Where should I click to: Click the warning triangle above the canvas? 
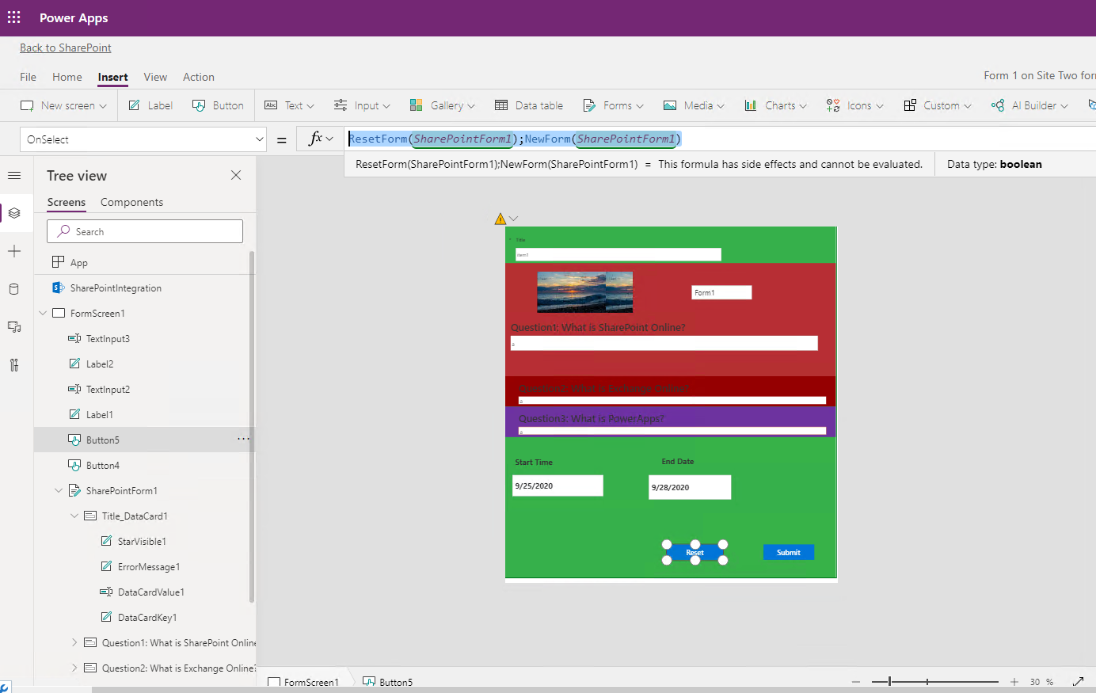(500, 218)
